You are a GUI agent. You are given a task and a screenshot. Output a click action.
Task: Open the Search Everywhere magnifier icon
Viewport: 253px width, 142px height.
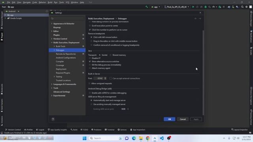(x=242, y=7)
